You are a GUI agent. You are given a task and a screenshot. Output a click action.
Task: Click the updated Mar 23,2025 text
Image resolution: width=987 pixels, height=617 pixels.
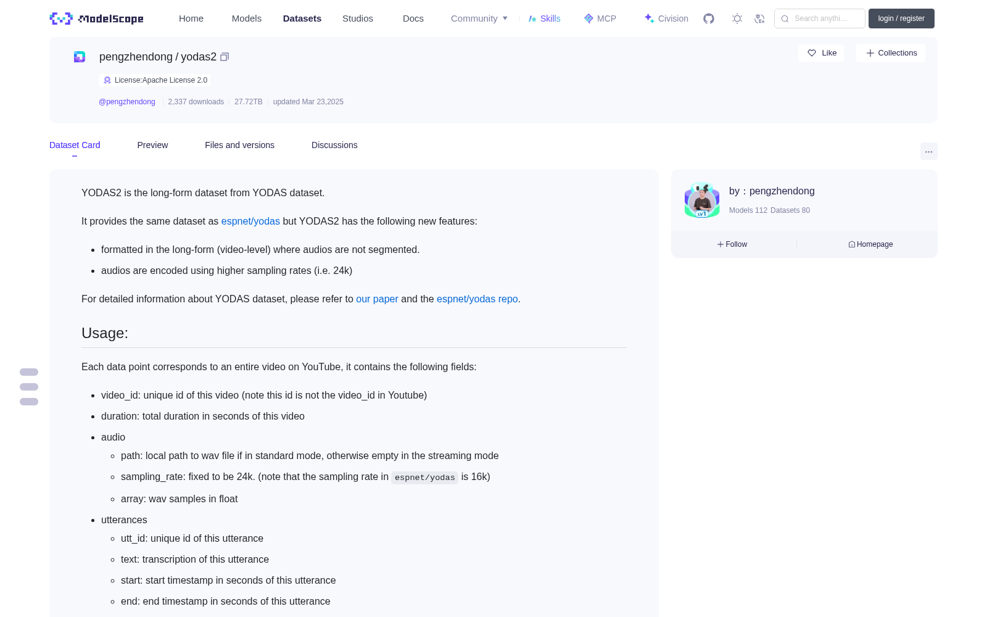click(308, 102)
